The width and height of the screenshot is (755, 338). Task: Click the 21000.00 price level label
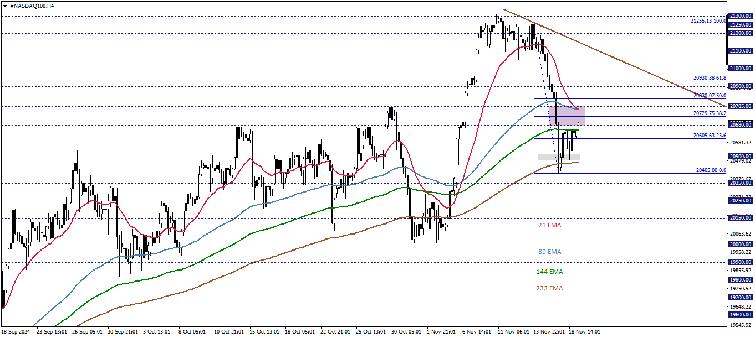pos(741,69)
